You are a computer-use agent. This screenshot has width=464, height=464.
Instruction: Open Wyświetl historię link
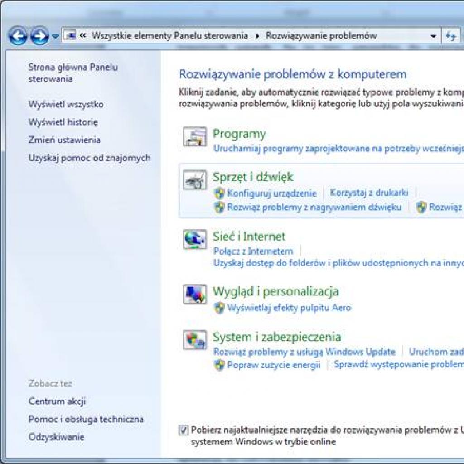tap(63, 122)
